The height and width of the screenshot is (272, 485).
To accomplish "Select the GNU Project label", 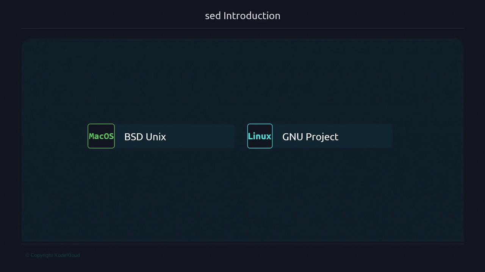I will 310,137.
